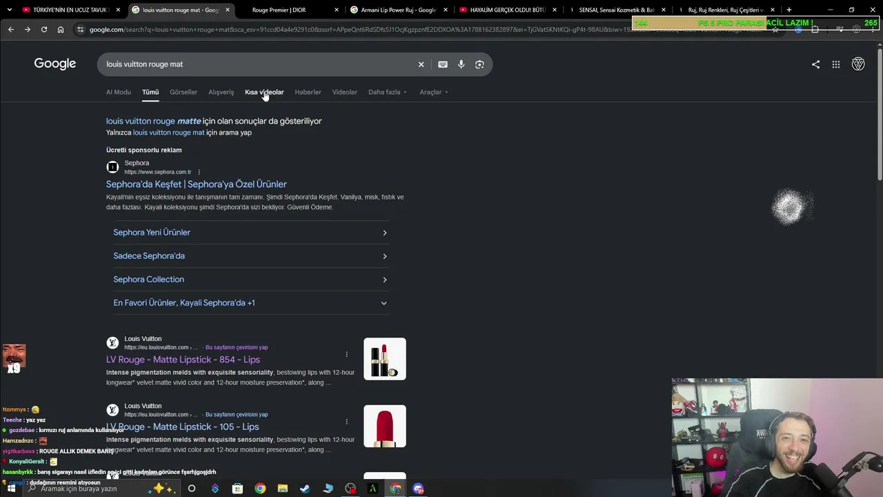The height and width of the screenshot is (497, 883).
Task: Open 'Sephora'da Keşfet | Sephora'ya Özel Ürünler' link
Action: coord(197,184)
